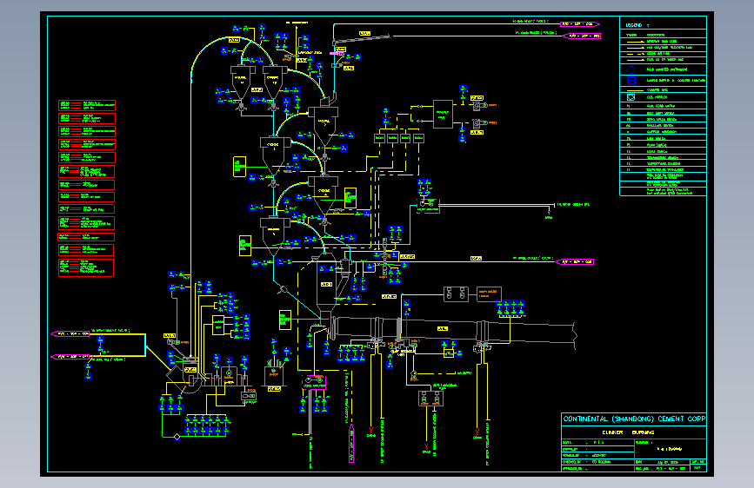This screenshot has width=754, height=488.
Task: Select the rotary kiln cylinder body
Action: (x=452, y=330)
